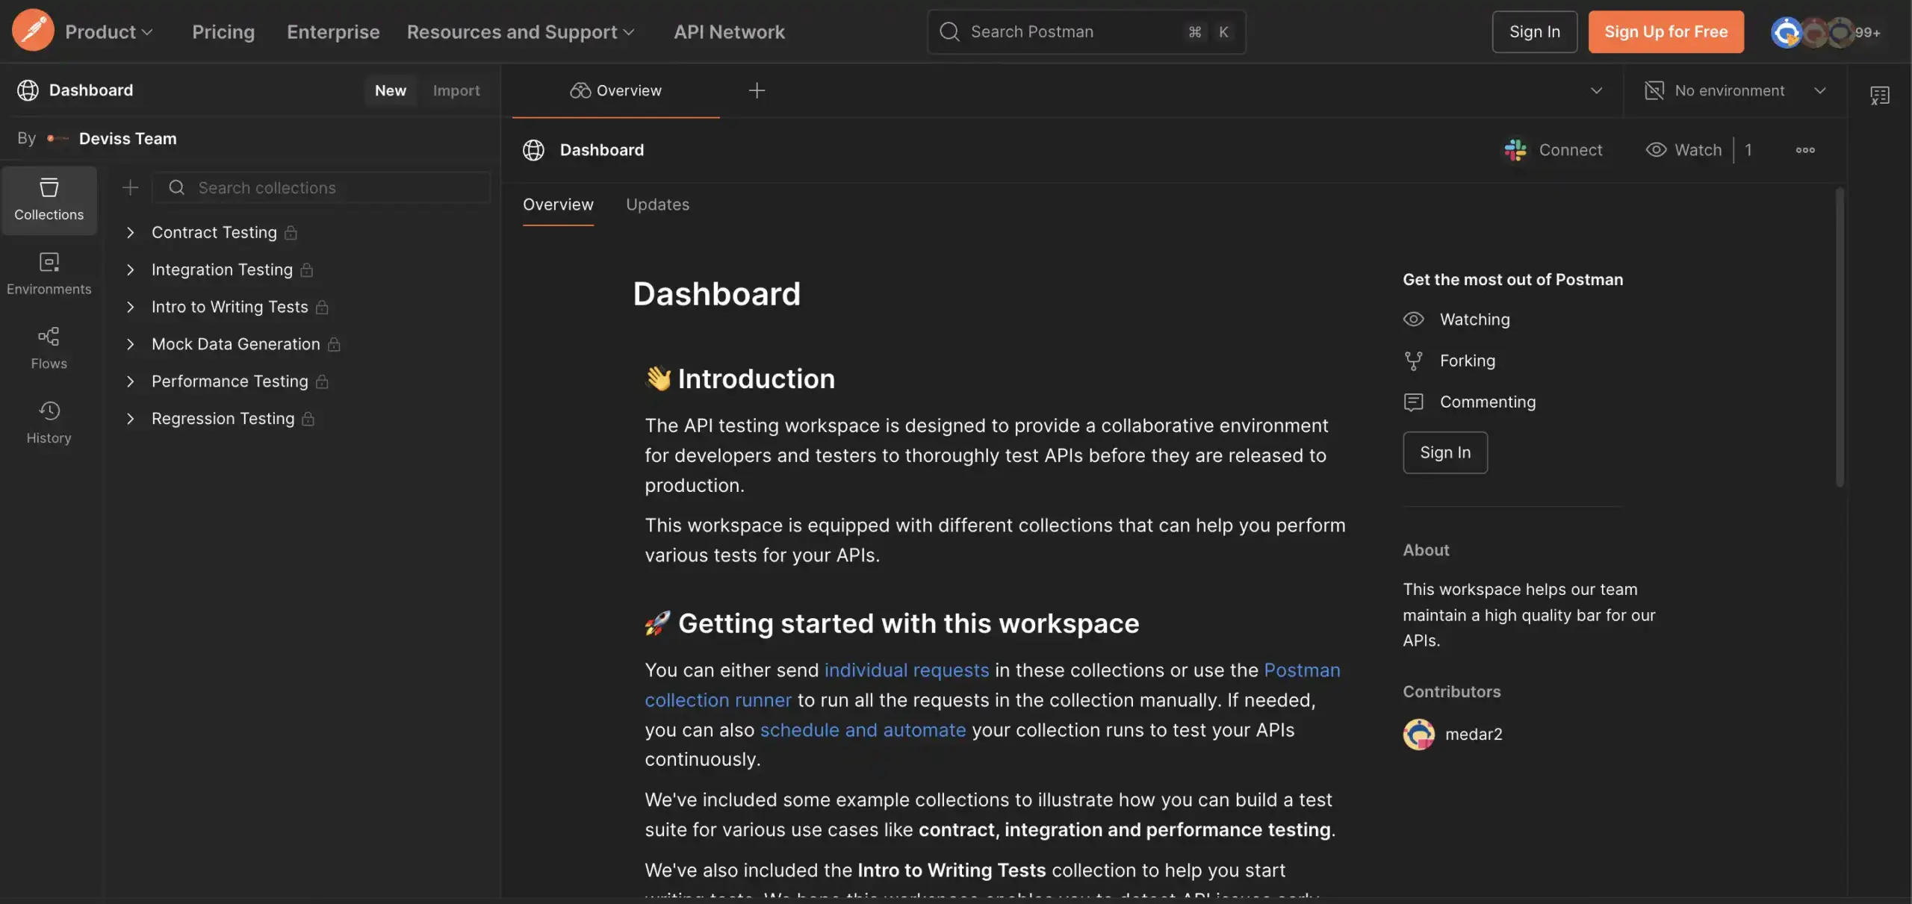This screenshot has height=904, width=1912.
Task: Expand the Integration Testing collection
Action: point(130,270)
